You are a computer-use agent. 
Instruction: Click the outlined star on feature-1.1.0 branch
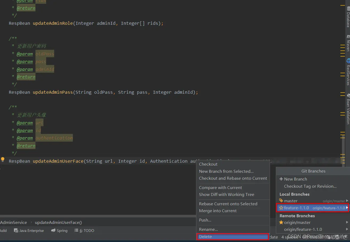(x=281, y=208)
